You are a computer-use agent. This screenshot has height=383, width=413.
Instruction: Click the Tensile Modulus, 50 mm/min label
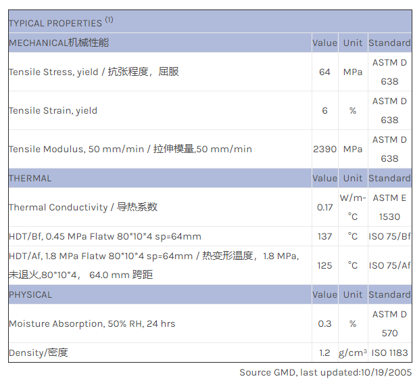(x=130, y=149)
